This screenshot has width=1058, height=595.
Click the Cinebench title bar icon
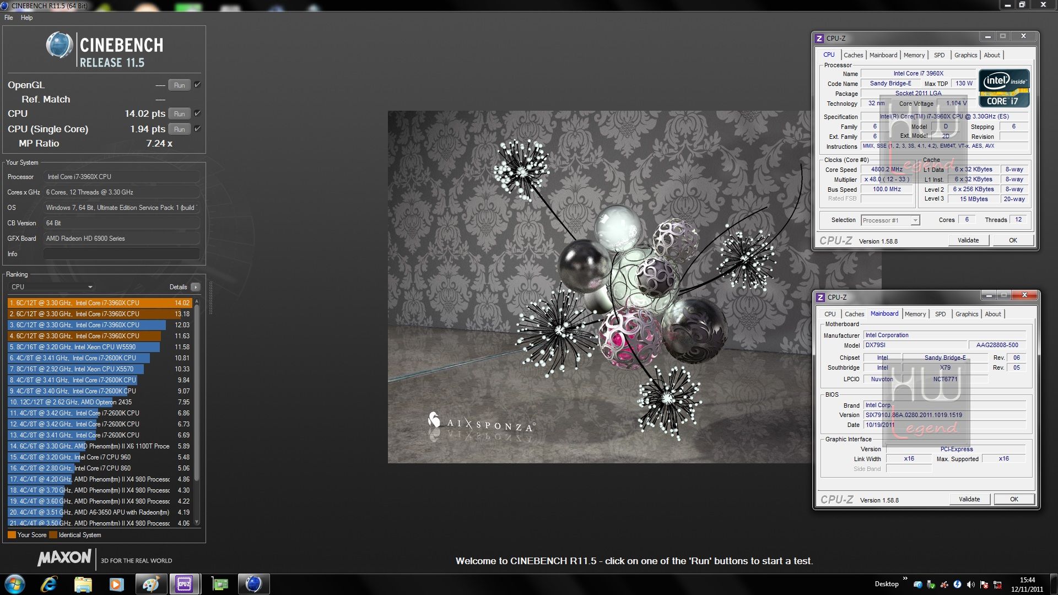coord(4,6)
